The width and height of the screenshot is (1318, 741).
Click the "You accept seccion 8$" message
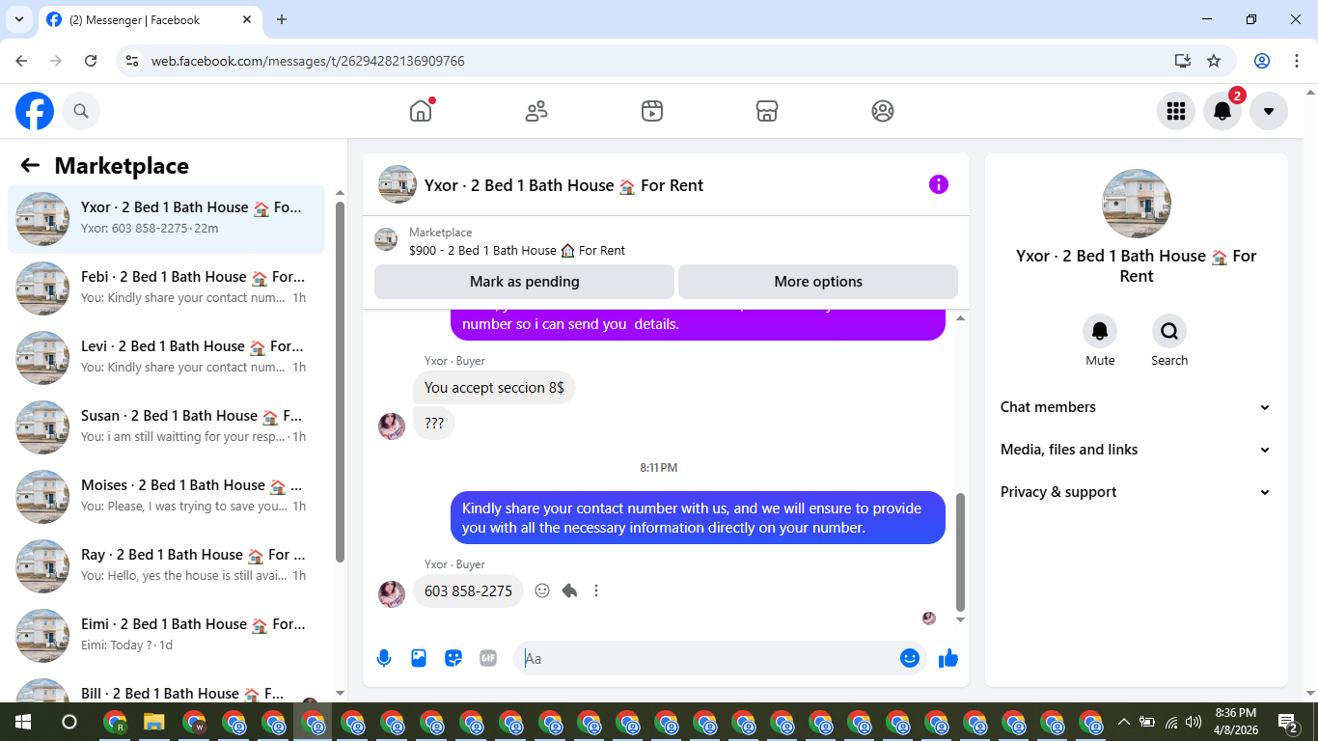tap(494, 388)
